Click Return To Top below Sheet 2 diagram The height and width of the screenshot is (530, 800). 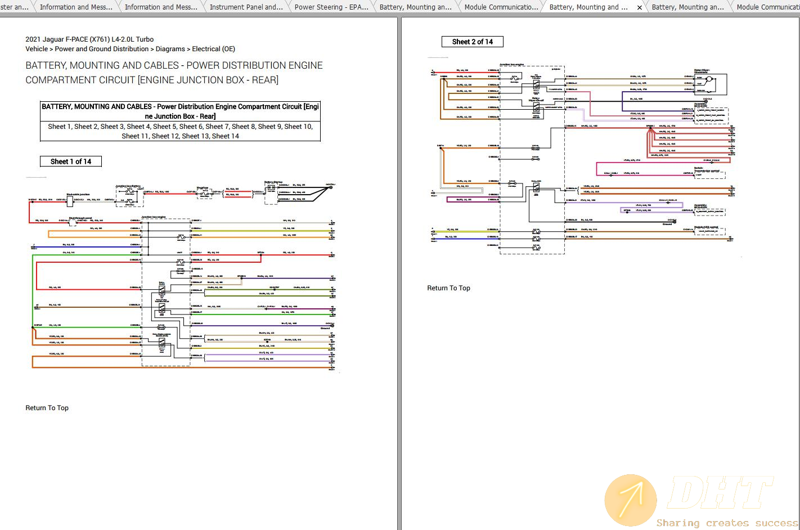448,288
